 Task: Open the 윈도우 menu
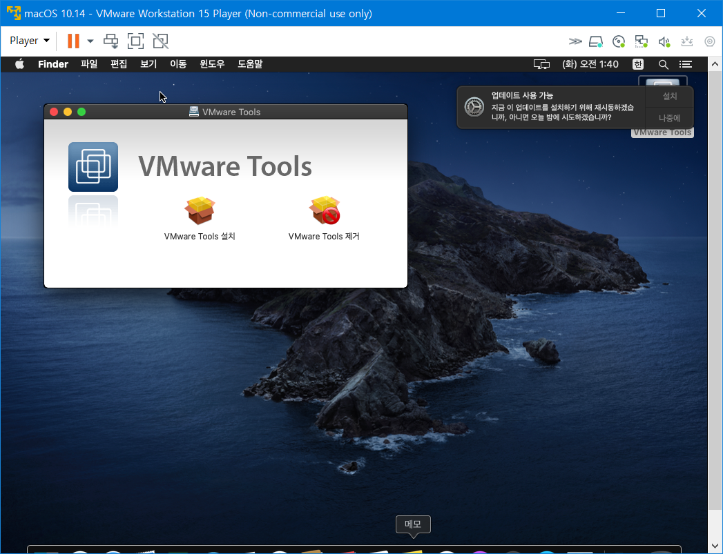[212, 64]
